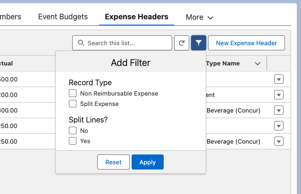The image size is (301, 194).
Task: Create a New Expense Header
Action: click(246, 43)
